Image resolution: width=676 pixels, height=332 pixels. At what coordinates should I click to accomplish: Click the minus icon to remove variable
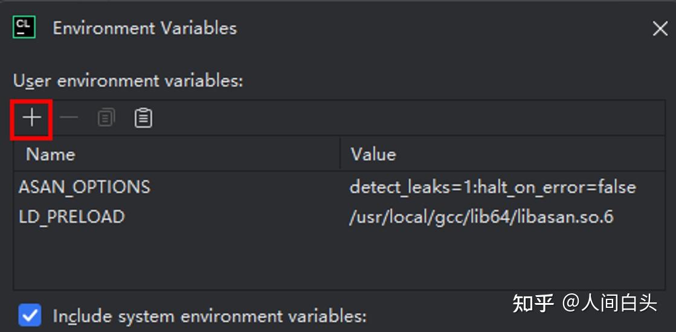(69, 118)
